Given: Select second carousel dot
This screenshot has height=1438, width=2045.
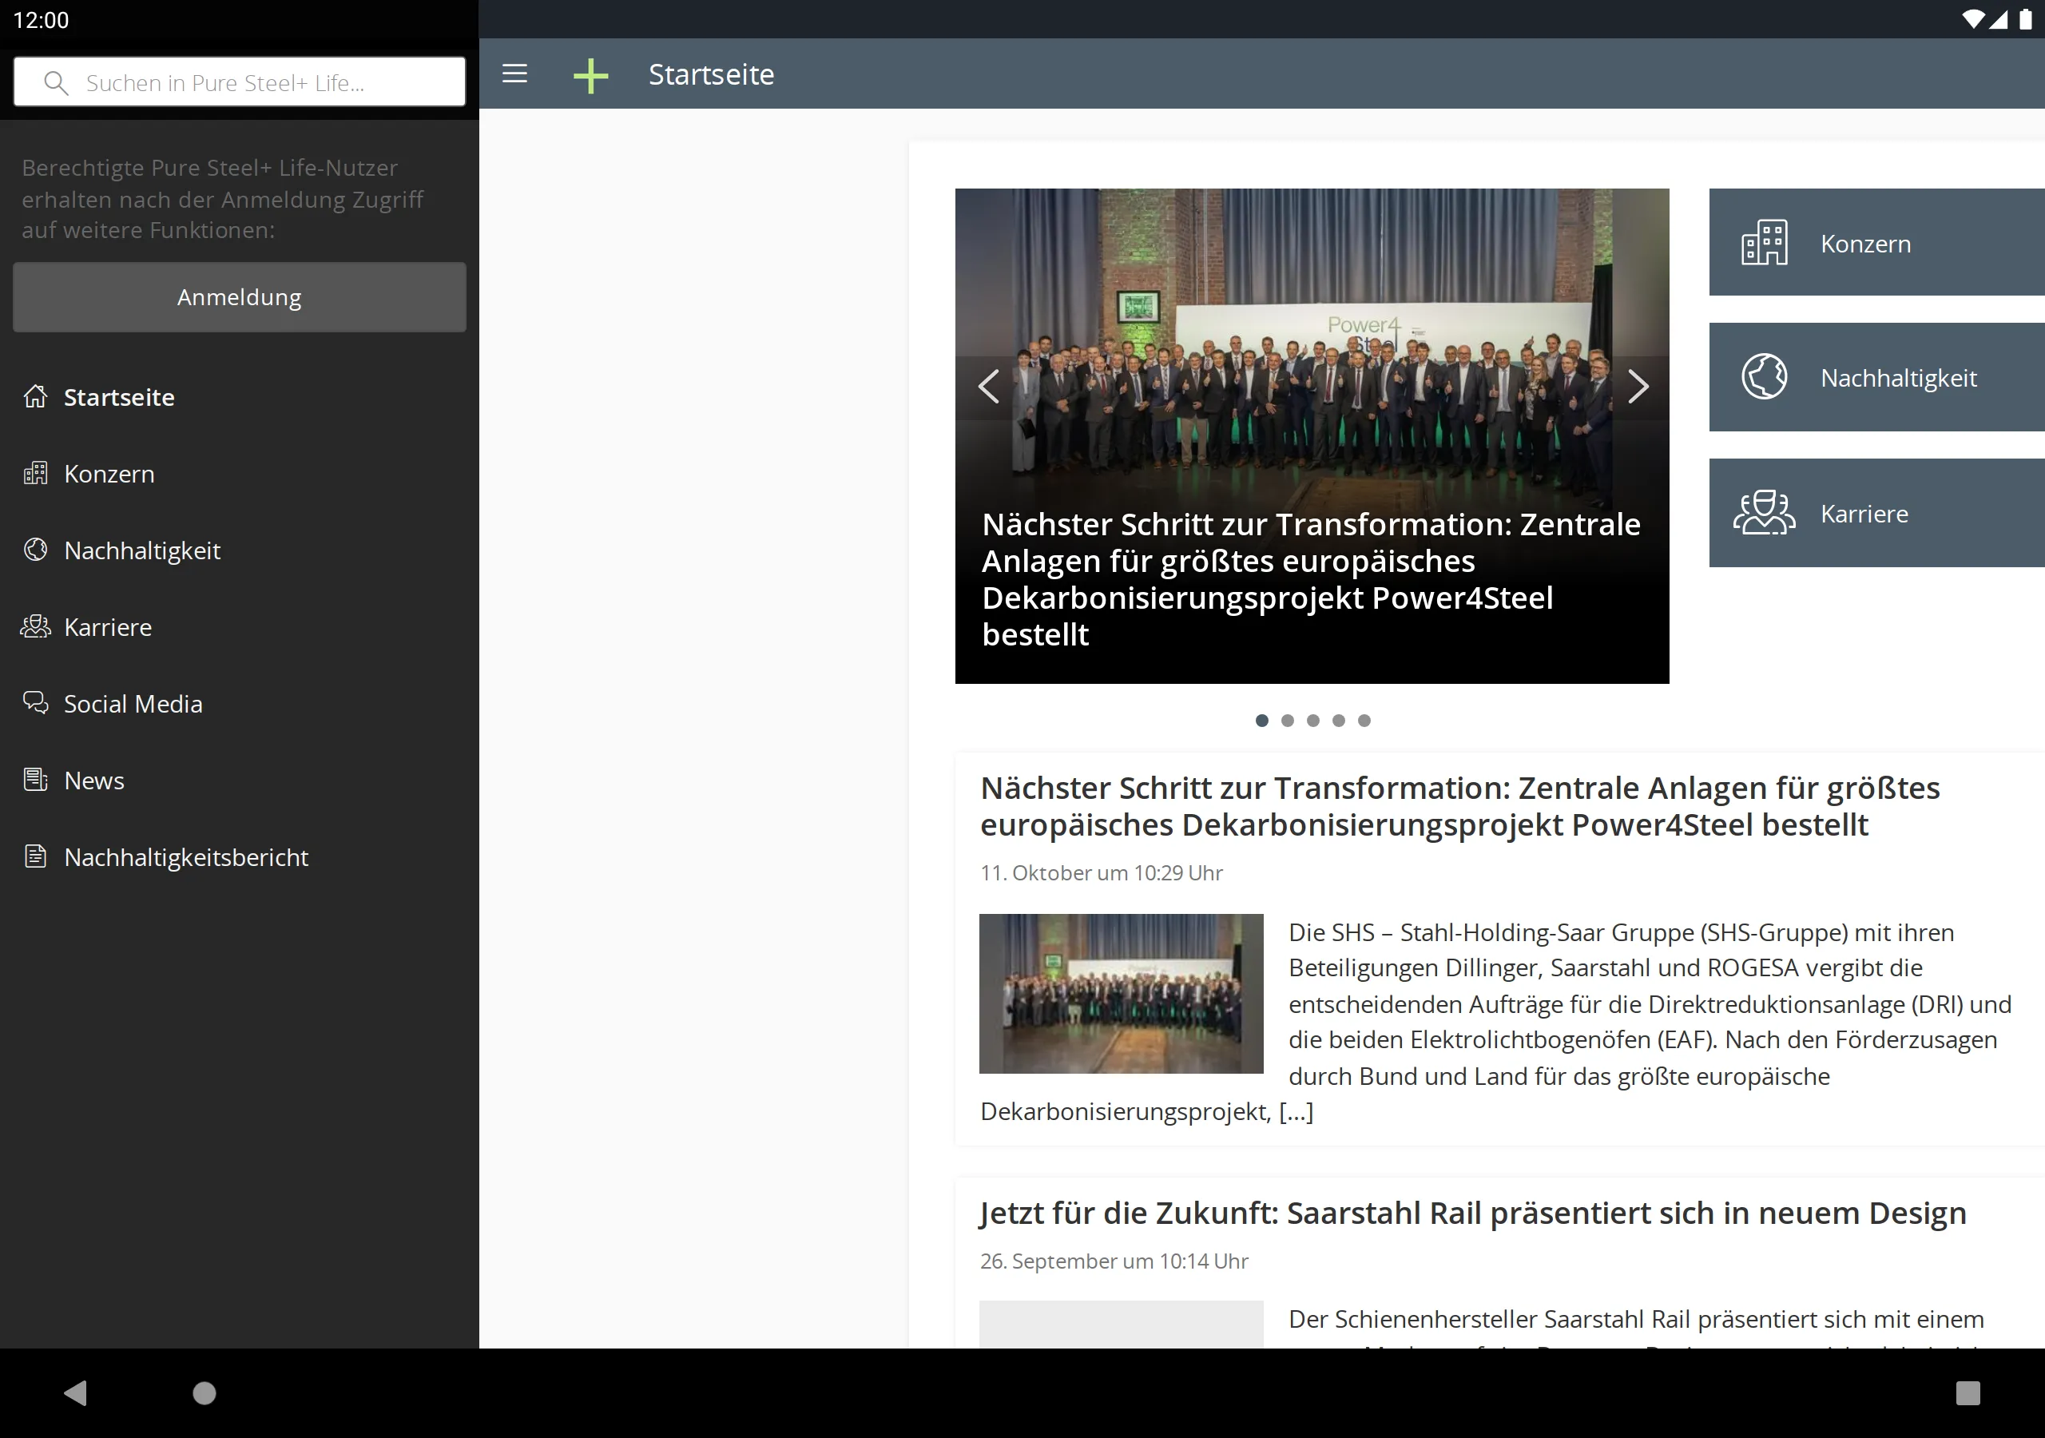Looking at the screenshot, I should click(x=1287, y=720).
